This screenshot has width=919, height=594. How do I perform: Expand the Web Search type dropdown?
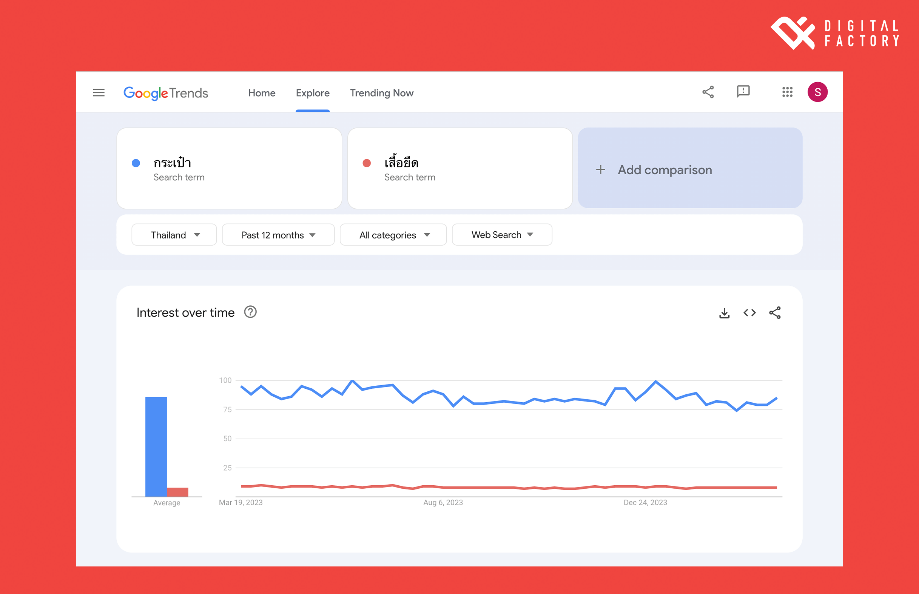(x=502, y=234)
